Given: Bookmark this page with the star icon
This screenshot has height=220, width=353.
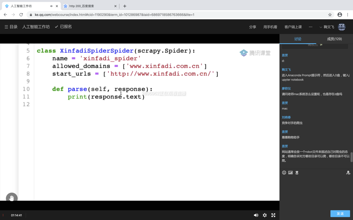Looking at the screenshot, I should tap(330, 15).
